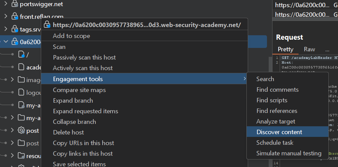Collapse the selected 0a6200 host node
This screenshot has width=338, height=167.
[x=5, y=42]
